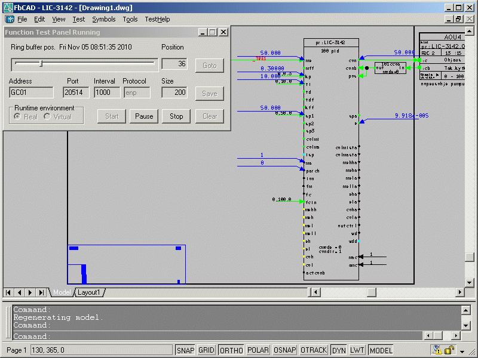
Task: Go to previous layout tab arrow
Action: tap(19, 292)
